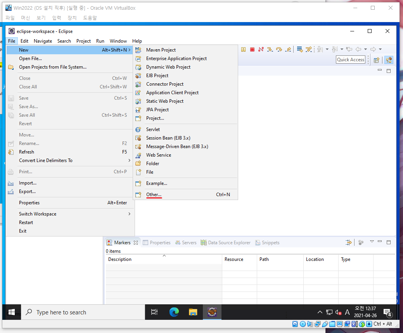Viewport: 403px width, 333px height.
Task: Click the Resource column header
Action: (239, 259)
